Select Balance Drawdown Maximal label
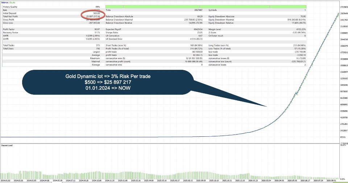The height and width of the screenshot is (183, 348). click(x=119, y=20)
